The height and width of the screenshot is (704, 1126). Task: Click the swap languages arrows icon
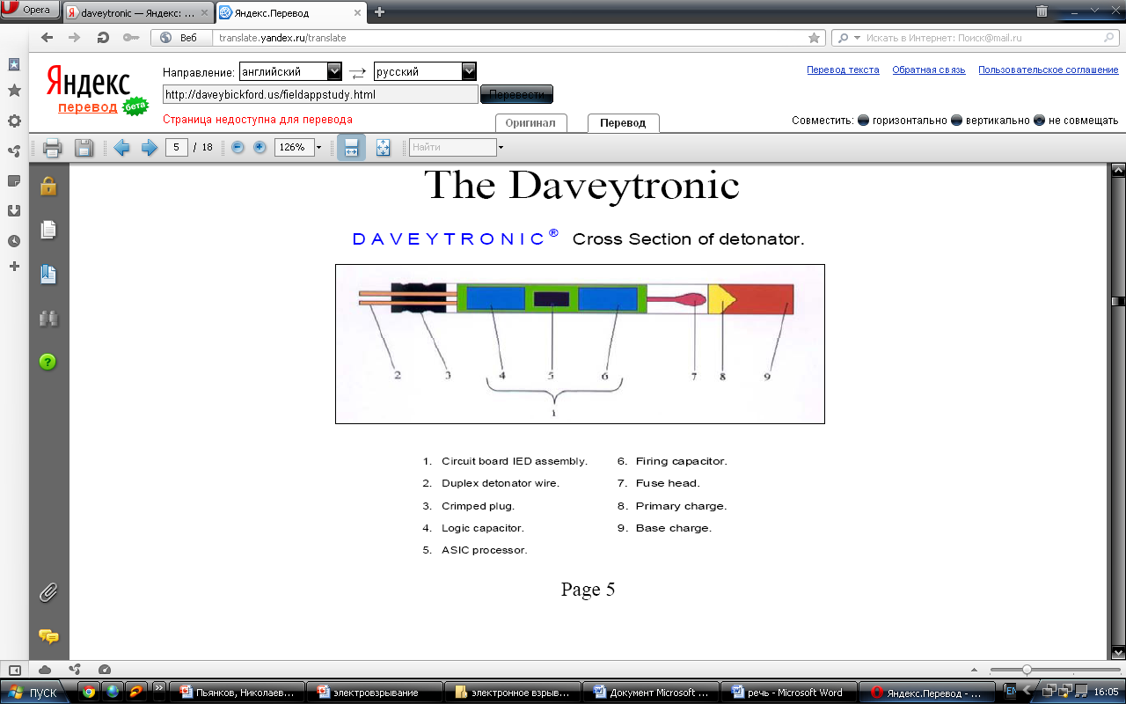(x=357, y=72)
